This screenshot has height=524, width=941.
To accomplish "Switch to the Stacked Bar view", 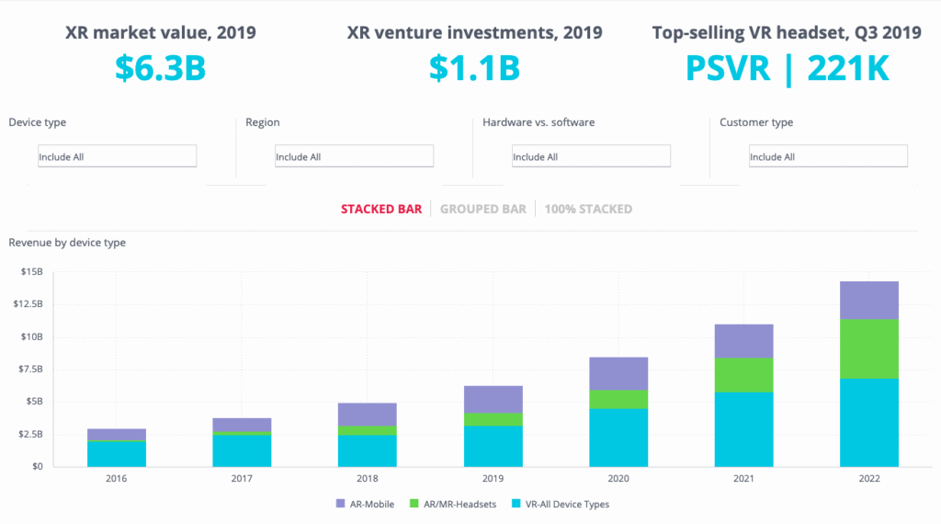I will 381,209.
